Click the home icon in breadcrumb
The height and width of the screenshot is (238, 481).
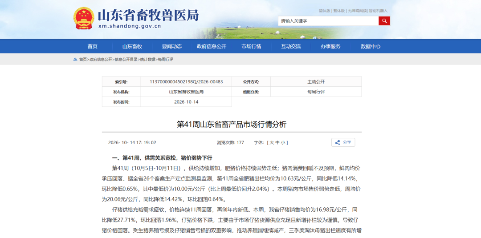tap(75, 59)
